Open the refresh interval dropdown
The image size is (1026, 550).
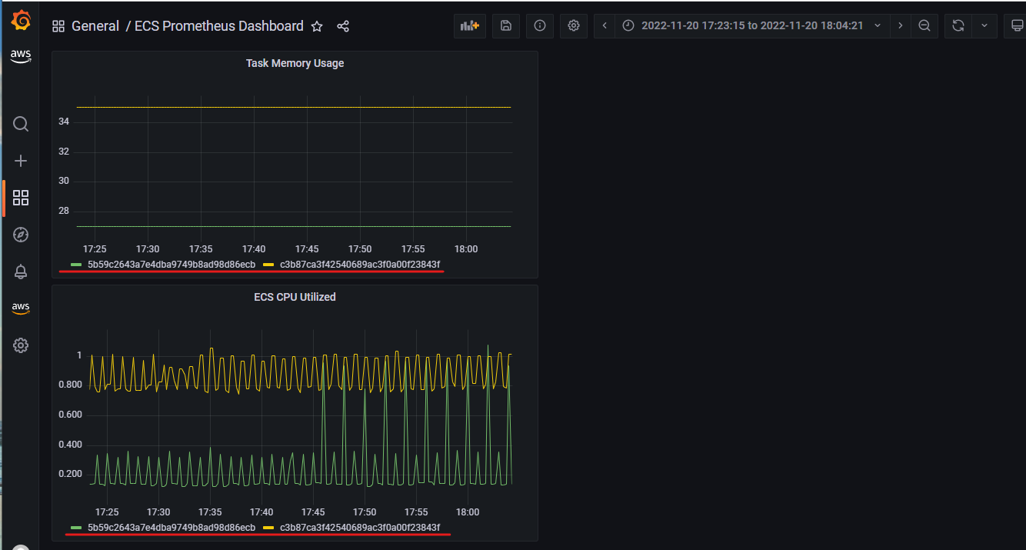click(x=984, y=26)
